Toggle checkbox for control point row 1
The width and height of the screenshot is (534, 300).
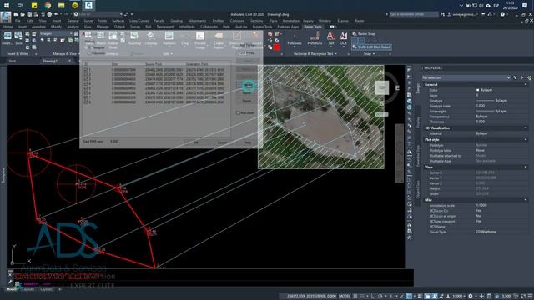tap(86, 70)
